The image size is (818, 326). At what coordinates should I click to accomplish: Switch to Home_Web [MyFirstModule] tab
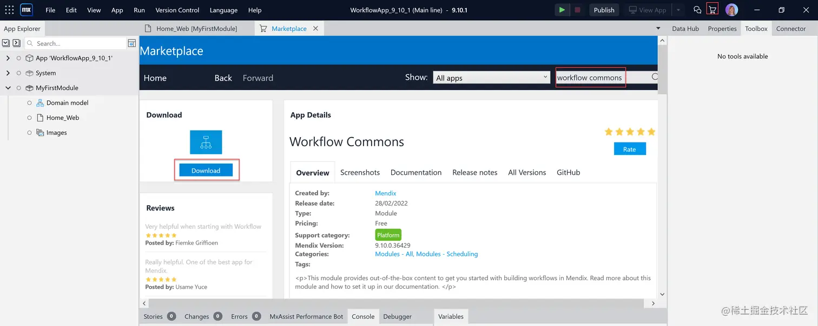pos(197,29)
